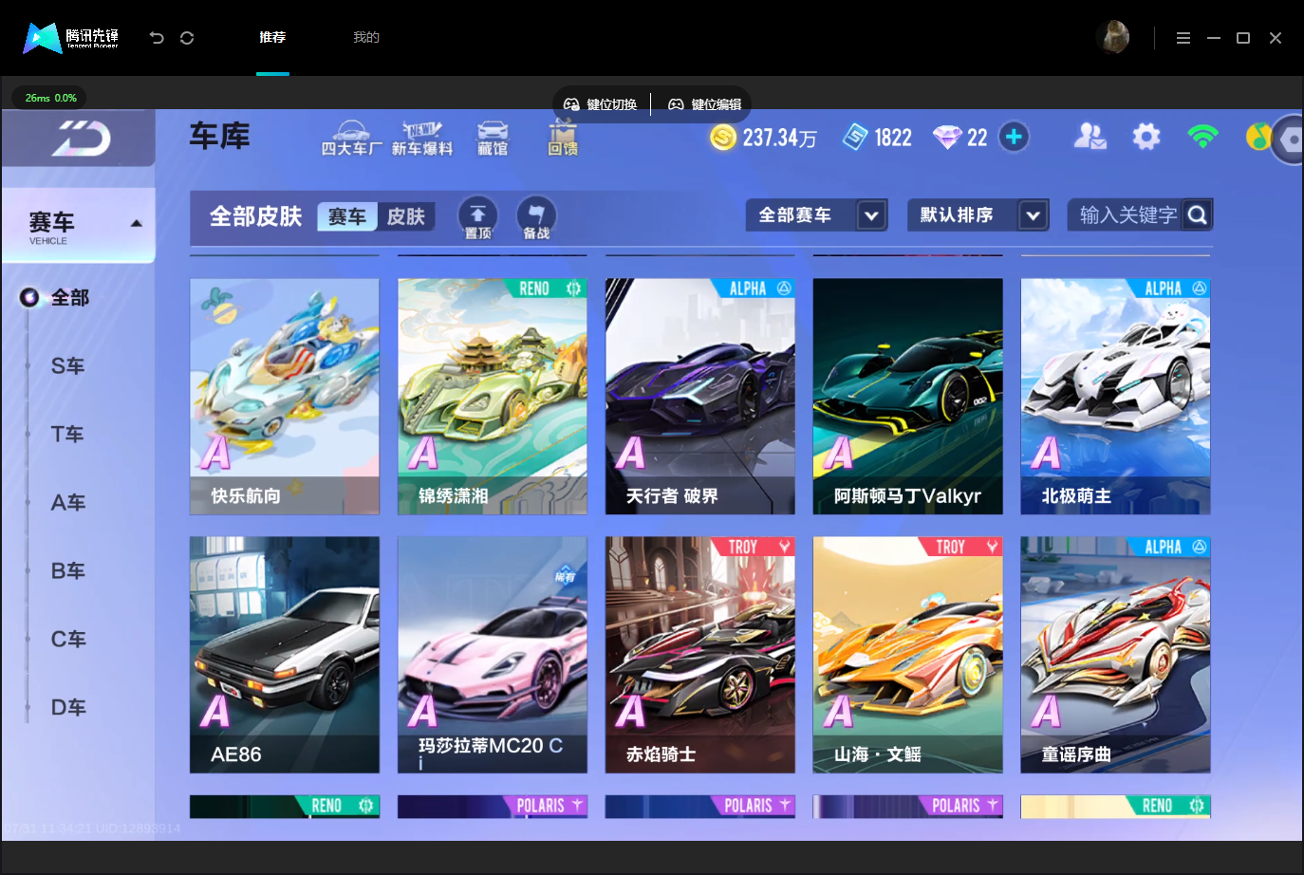Viewport: 1304px width, 875px height.
Task: Click the 全部皮肤 heading
Action: 255,216
